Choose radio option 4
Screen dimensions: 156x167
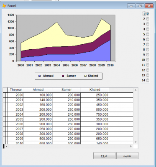click(x=148, y=29)
